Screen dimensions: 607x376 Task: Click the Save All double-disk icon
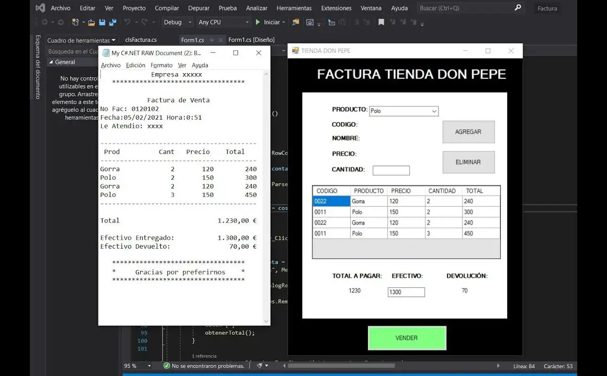point(113,22)
